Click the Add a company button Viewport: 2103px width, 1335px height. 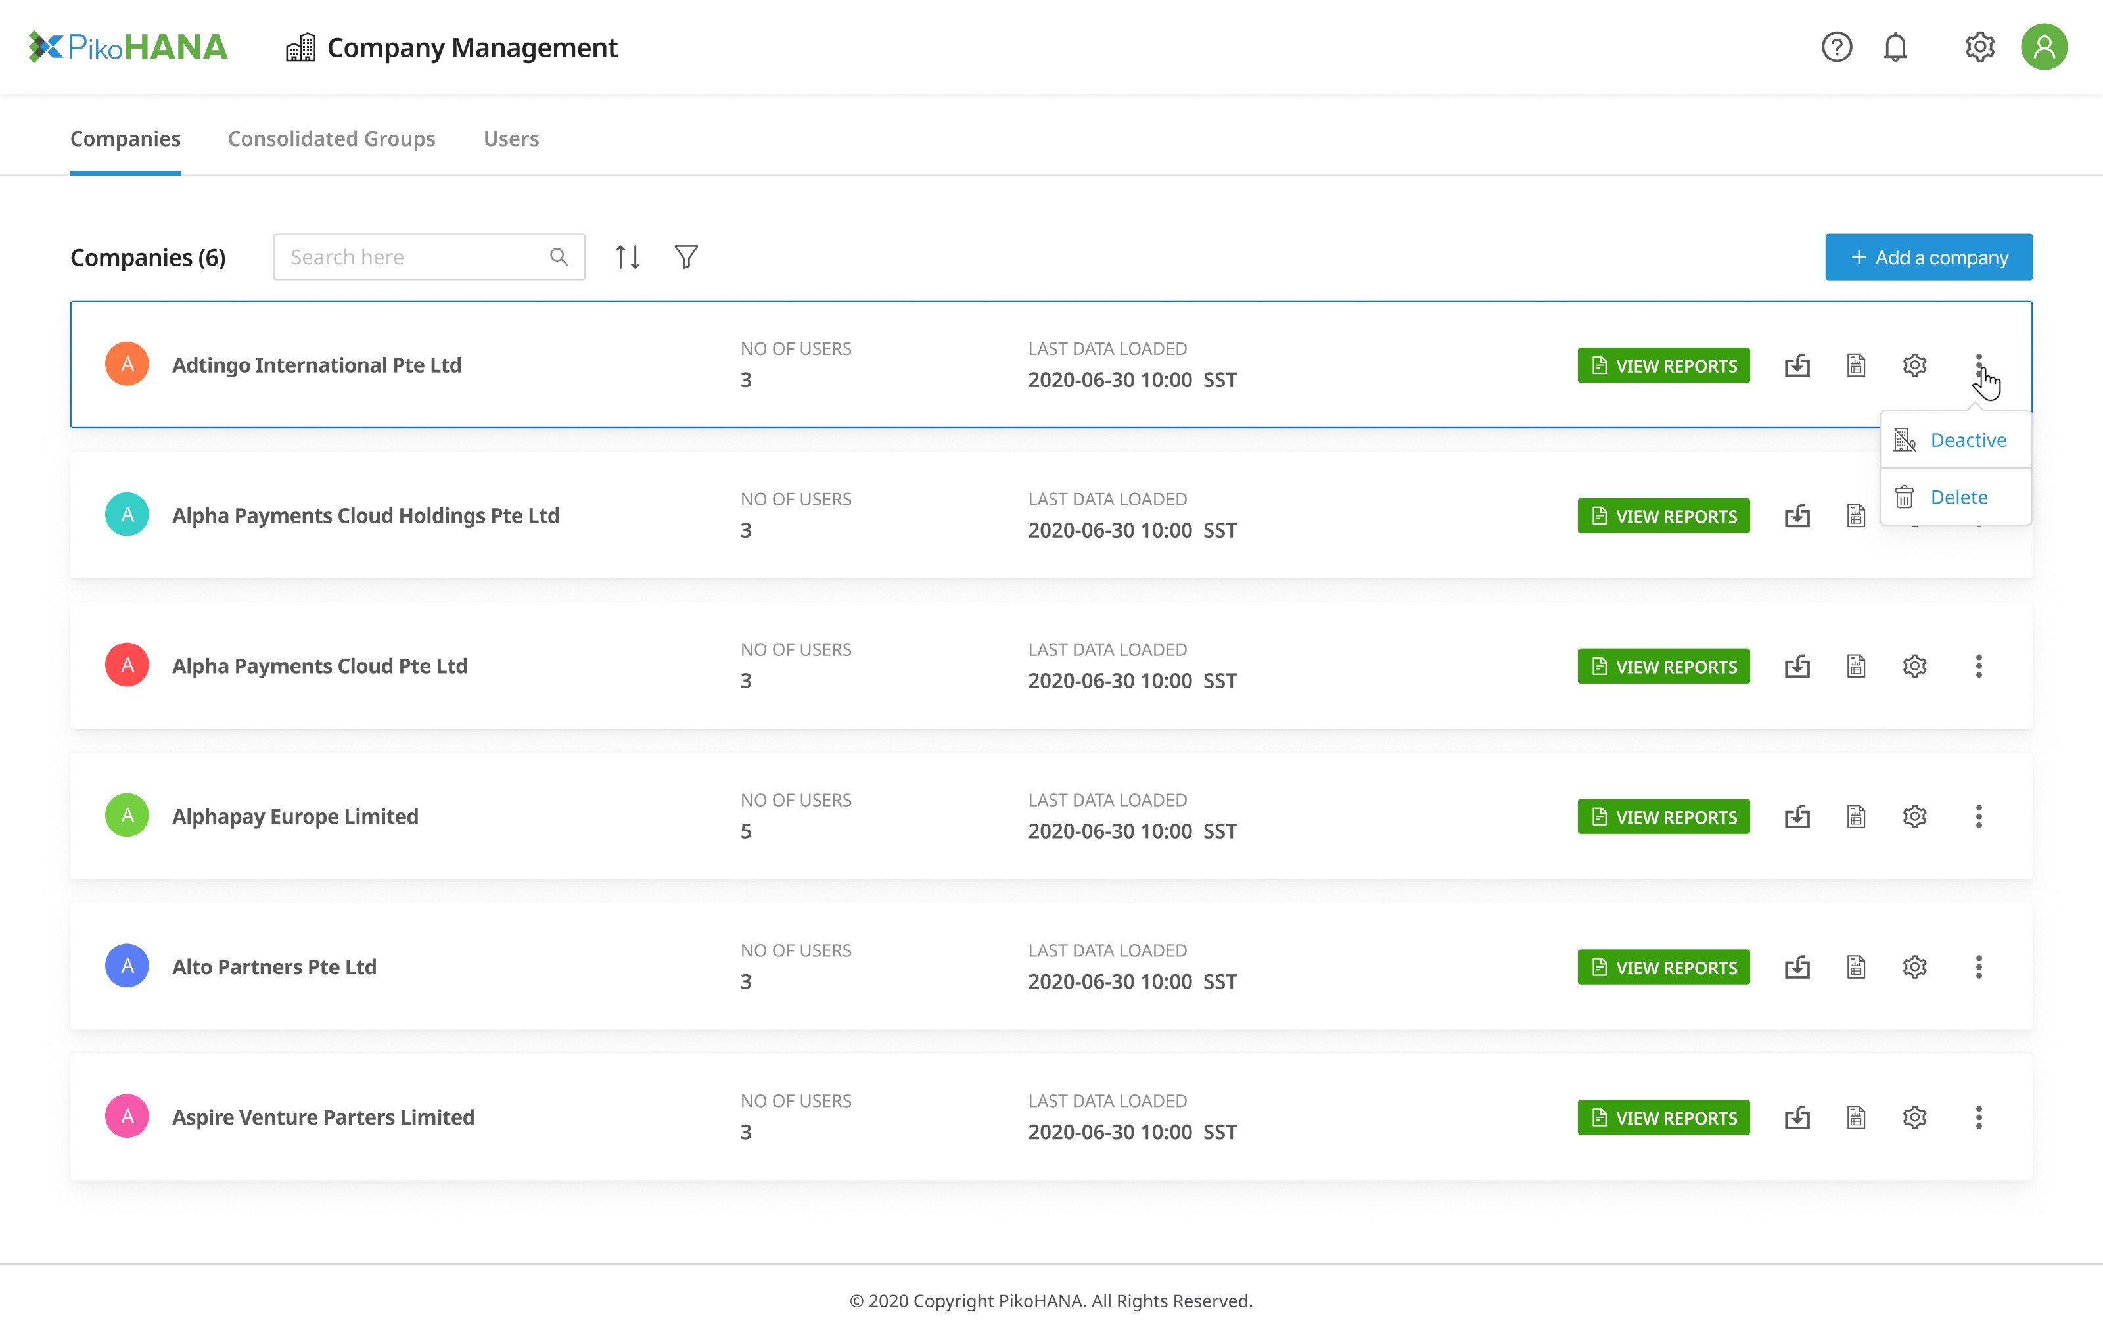(1928, 257)
